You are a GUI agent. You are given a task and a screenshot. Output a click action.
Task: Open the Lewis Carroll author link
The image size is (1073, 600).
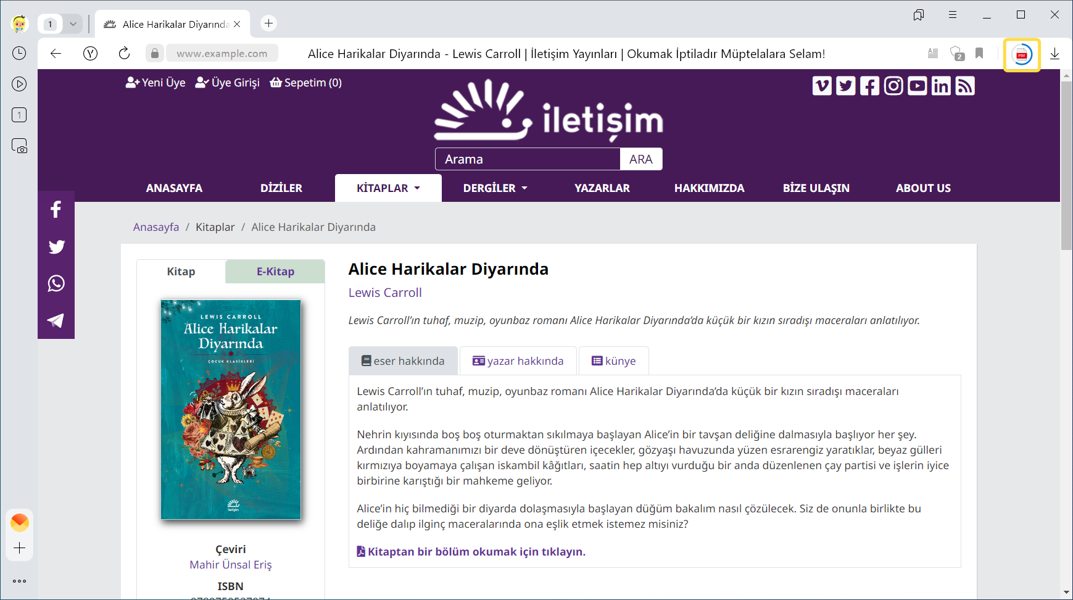coord(385,293)
